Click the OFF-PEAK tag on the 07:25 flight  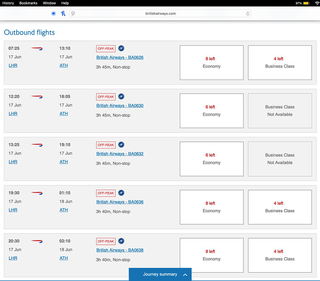point(106,49)
